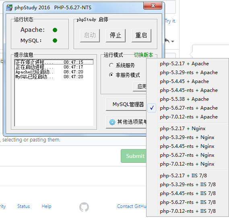Select log row Apache已经启动
This screenshot has width=229, height=218.
coord(54,72)
